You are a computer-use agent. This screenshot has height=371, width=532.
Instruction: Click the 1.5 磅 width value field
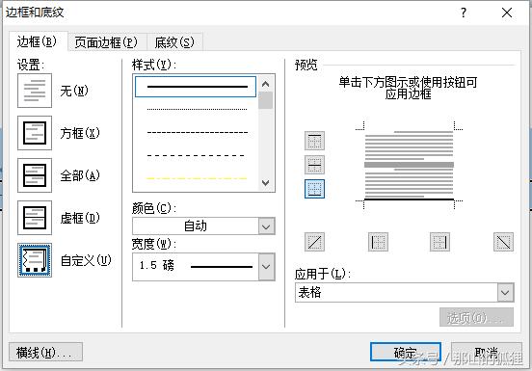(196, 267)
